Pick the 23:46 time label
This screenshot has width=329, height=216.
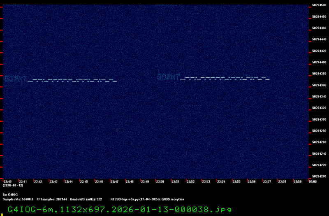(99, 181)
